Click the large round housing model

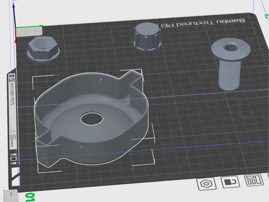[x=91, y=119]
